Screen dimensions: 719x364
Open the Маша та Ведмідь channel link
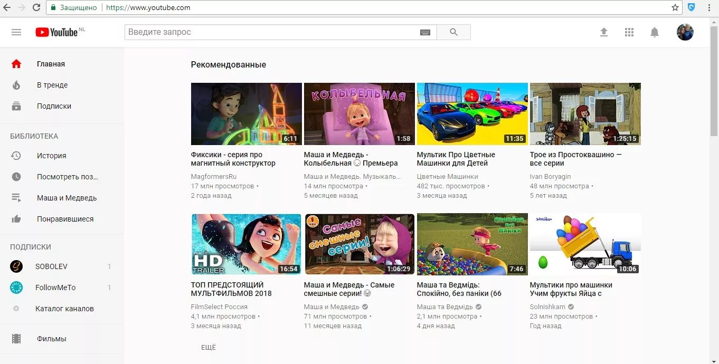(445, 306)
